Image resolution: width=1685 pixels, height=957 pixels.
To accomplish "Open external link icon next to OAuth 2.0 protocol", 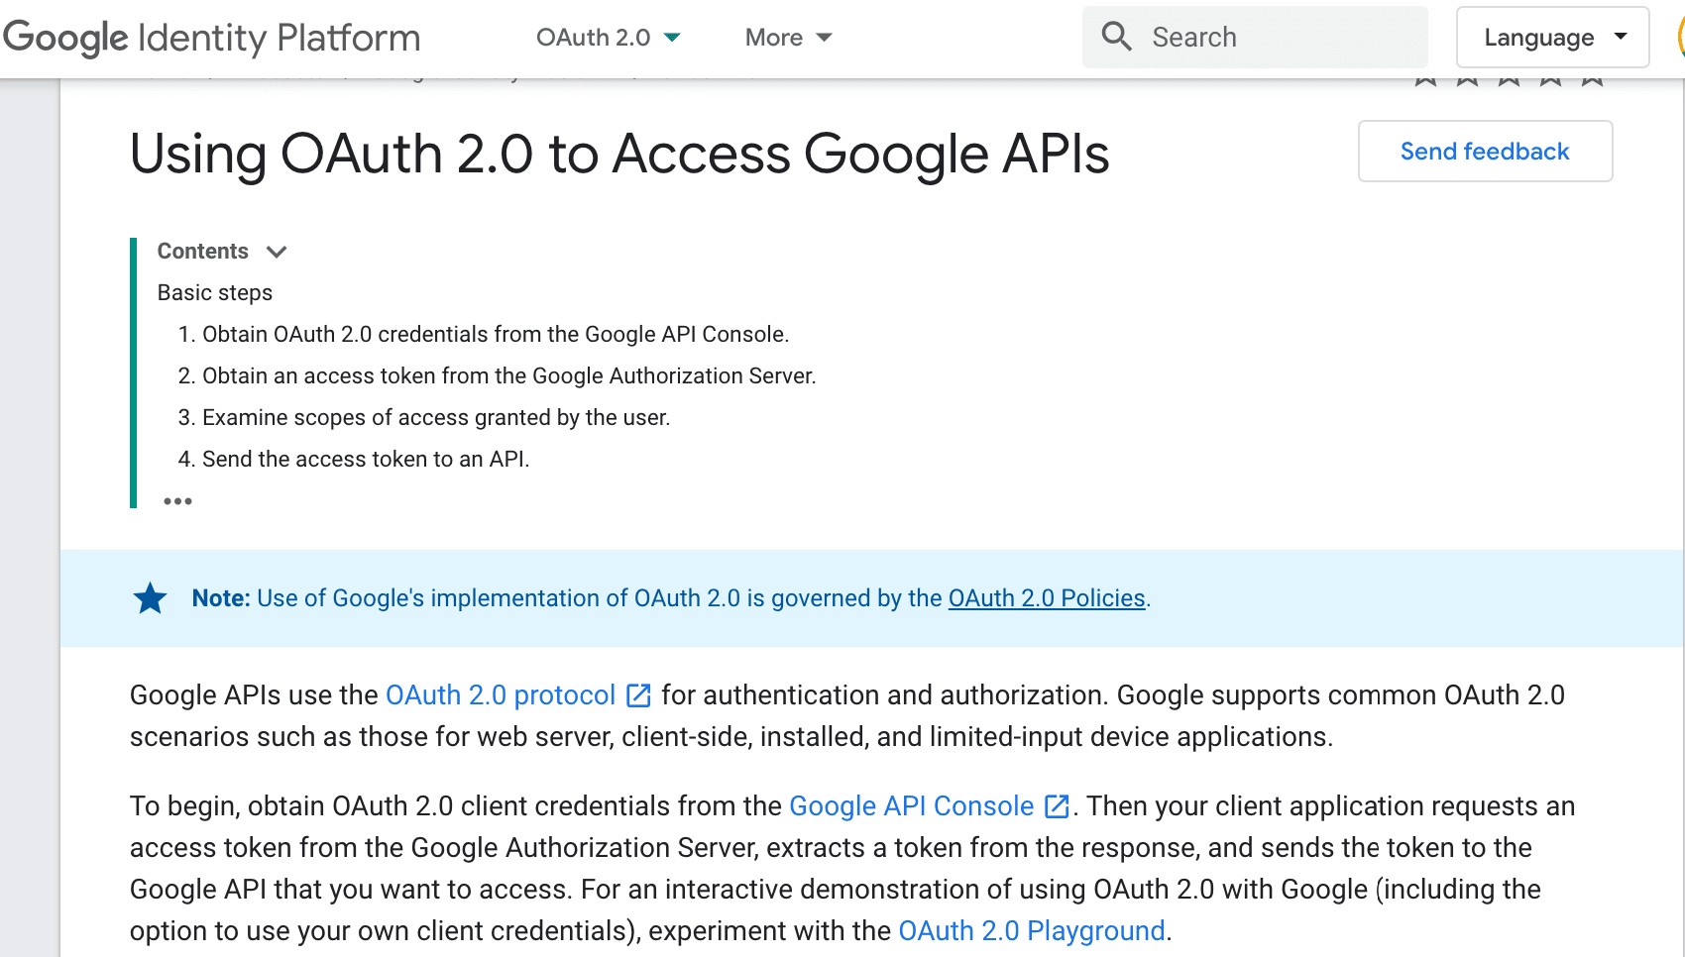I will coord(638,695).
